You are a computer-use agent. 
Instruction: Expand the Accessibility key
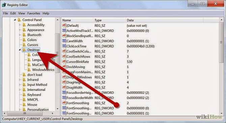[20, 25]
